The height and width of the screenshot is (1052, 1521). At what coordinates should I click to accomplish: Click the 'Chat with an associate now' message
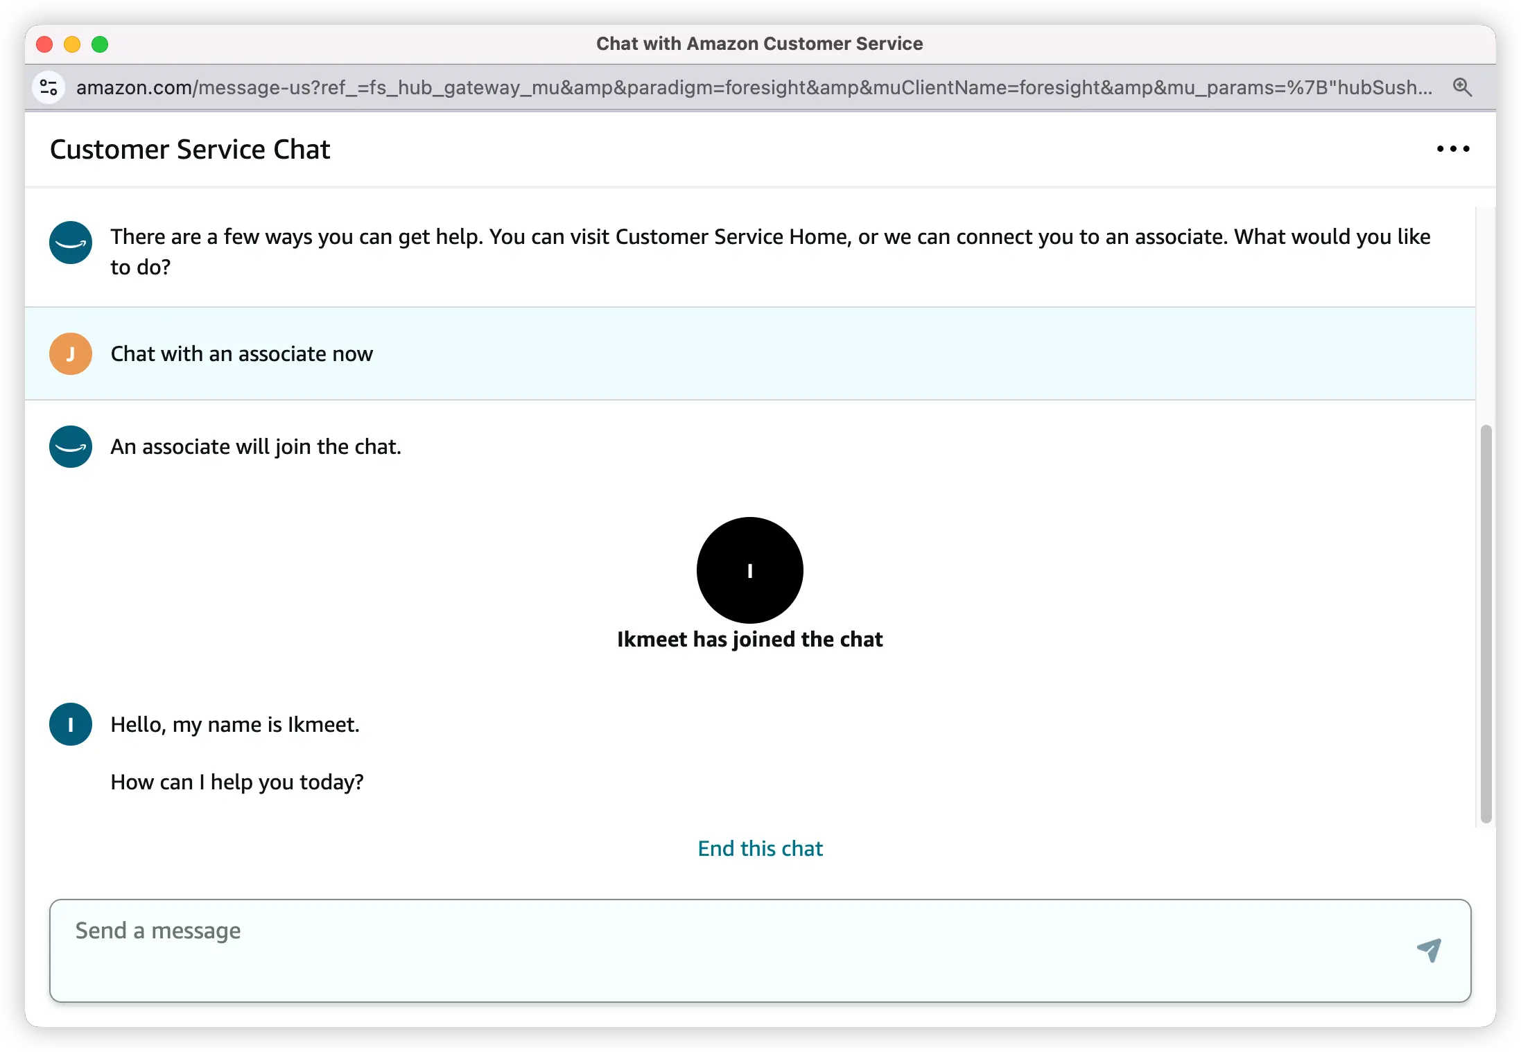point(241,353)
